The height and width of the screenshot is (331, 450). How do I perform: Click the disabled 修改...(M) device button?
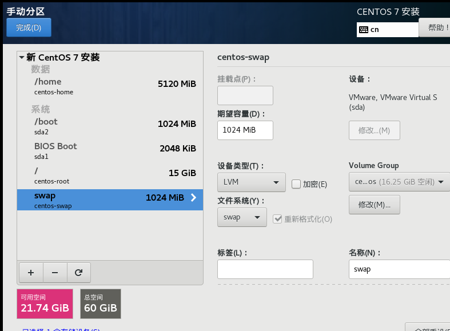click(x=374, y=130)
